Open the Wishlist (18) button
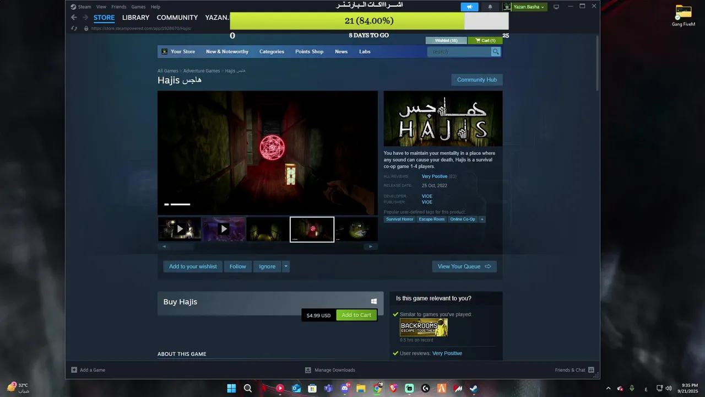 [x=446, y=40]
